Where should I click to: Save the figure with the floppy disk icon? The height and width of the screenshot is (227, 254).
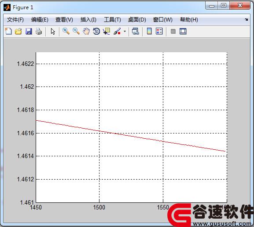tap(29, 31)
